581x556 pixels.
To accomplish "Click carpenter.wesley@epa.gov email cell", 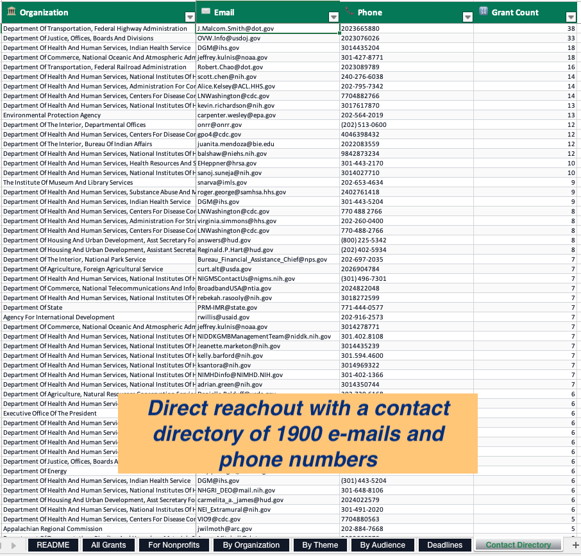I will tap(267, 115).
